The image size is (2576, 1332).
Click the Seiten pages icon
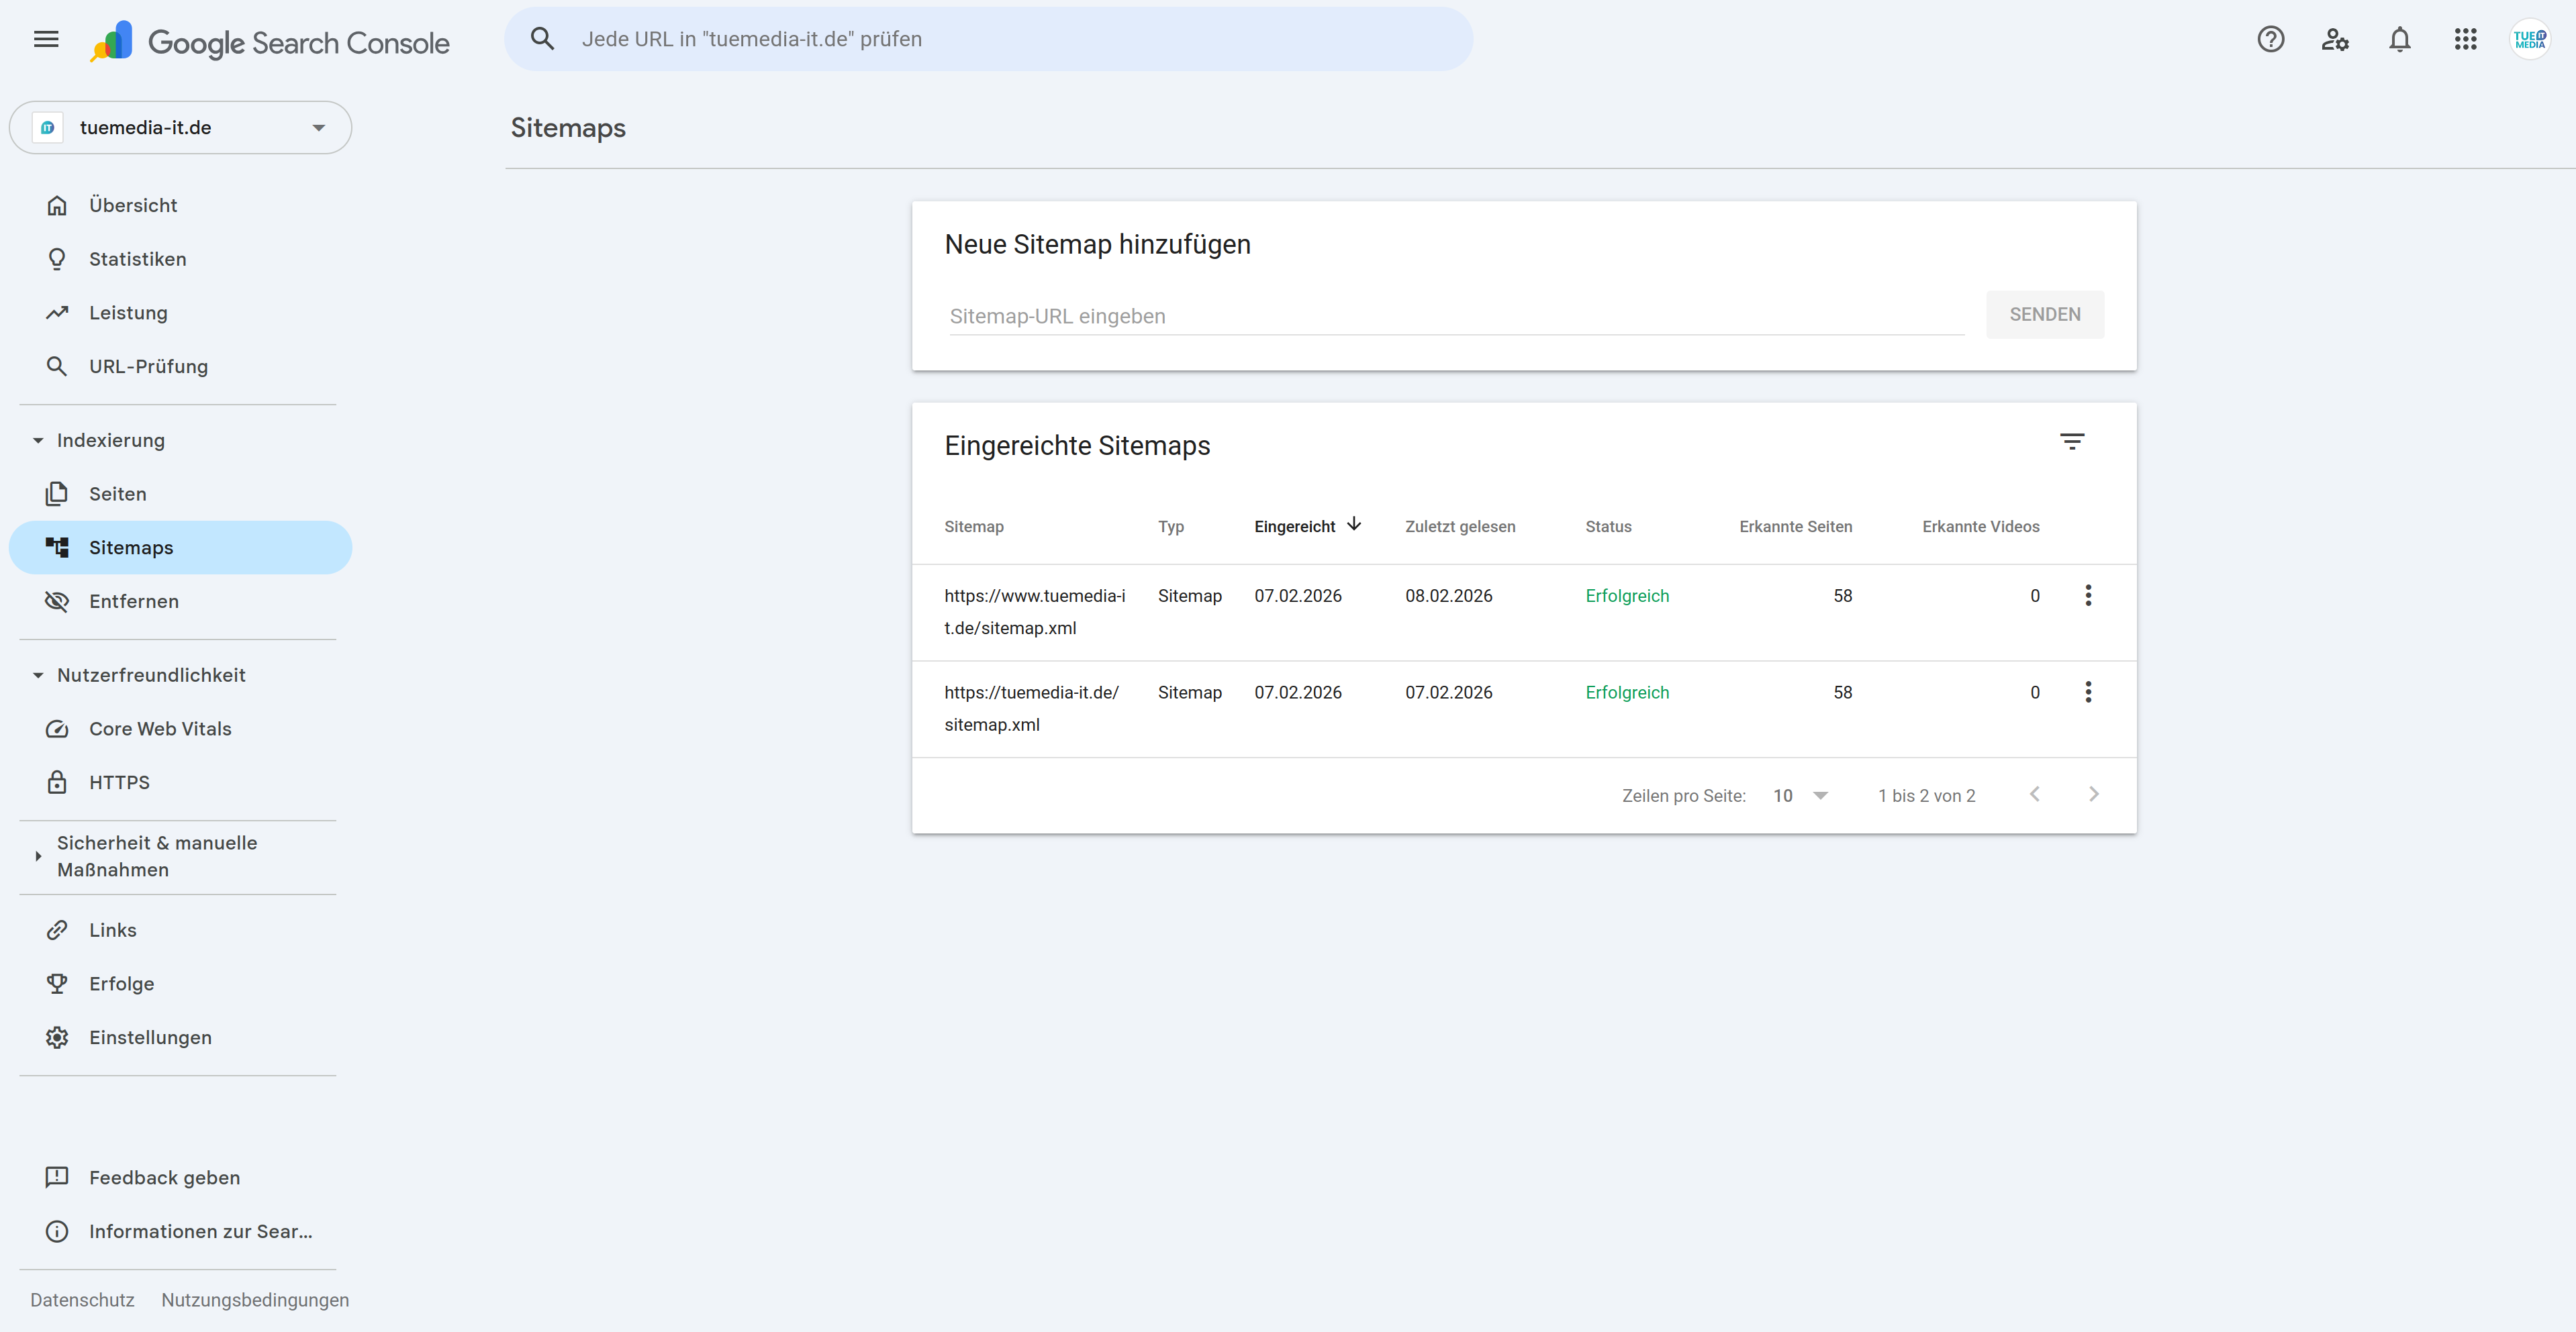point(57,494)
